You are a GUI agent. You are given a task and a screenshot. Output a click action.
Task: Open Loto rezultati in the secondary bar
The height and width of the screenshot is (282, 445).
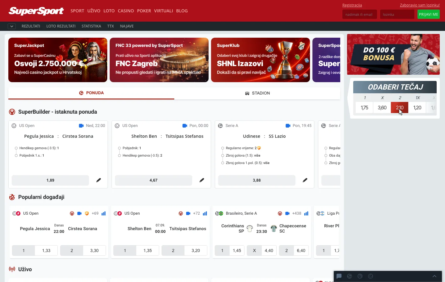point(61,26)
